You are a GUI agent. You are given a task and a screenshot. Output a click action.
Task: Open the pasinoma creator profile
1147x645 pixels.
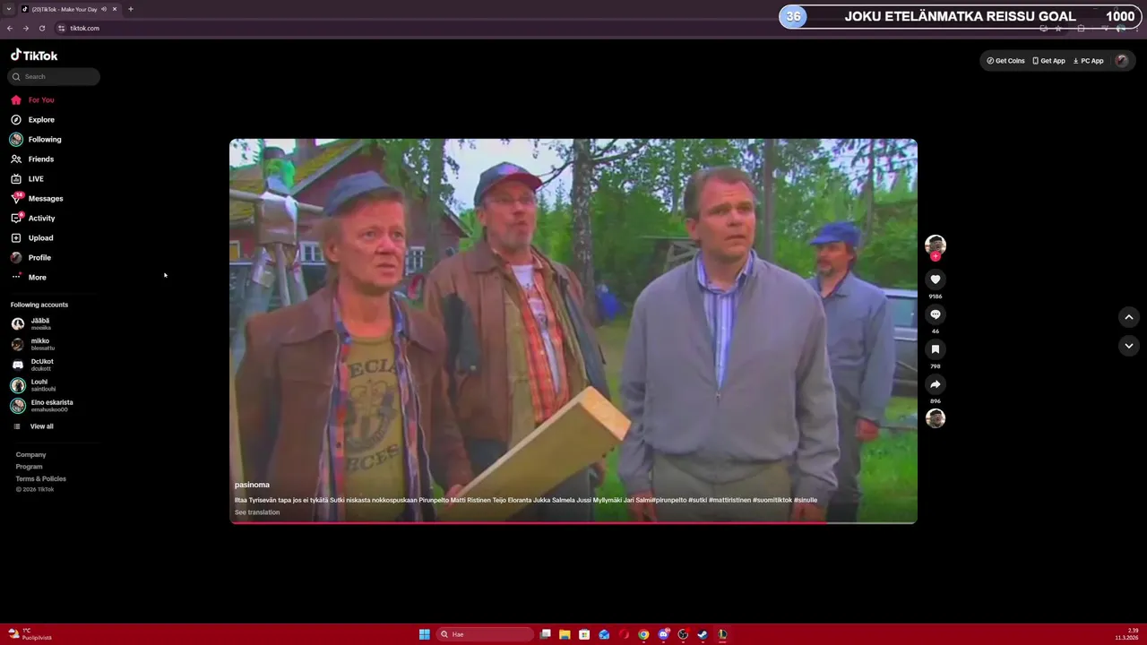[x=252, y=485]
